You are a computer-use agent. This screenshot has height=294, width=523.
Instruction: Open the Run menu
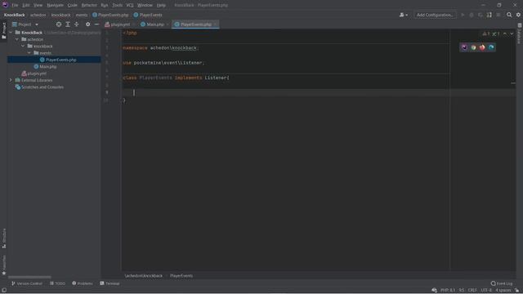105,5
